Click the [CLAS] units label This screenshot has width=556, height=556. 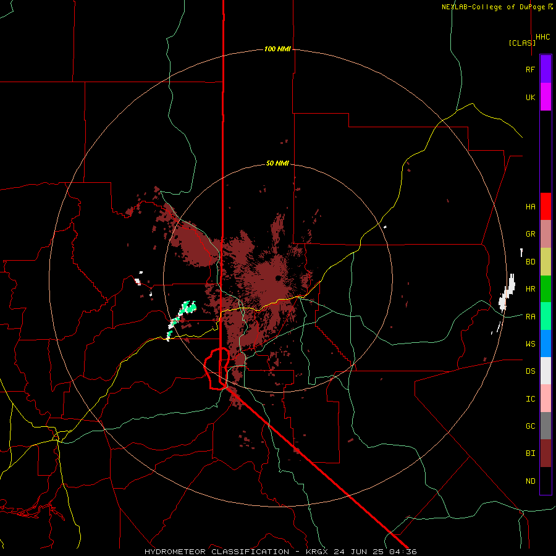tap(522, 43)
